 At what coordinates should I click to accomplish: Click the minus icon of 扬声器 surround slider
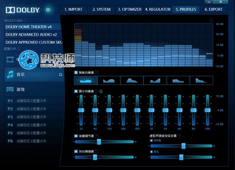(x=149, y=146)
